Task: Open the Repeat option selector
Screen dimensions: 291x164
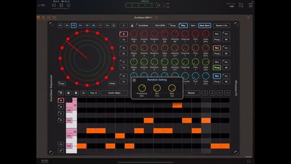Action: [x=191, y=93]
